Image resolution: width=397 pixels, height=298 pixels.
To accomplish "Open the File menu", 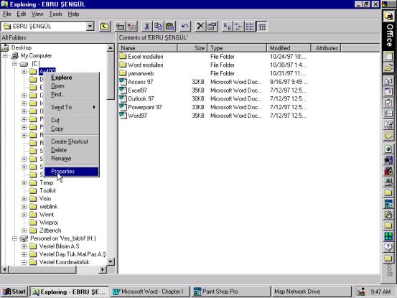I will tap(7, 14).
